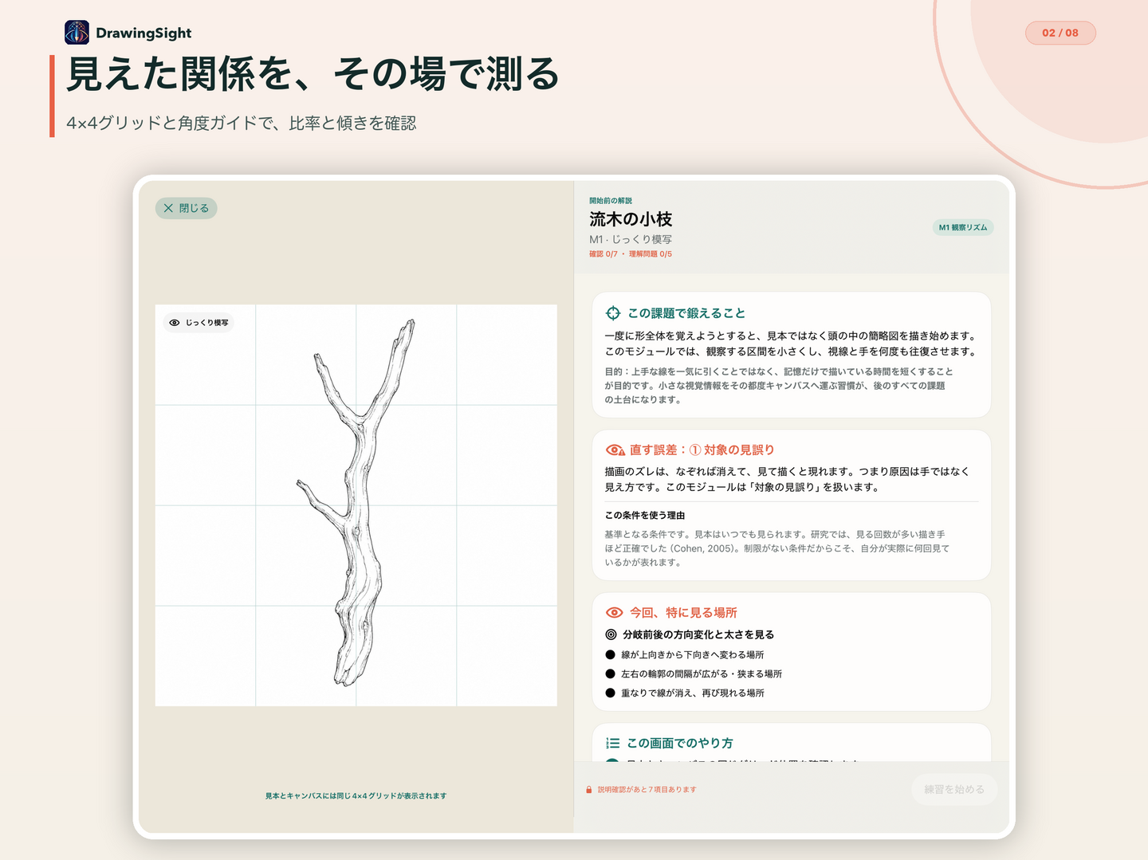Click the eye icon in じっくり模写 badge
The width and height of the screenshot is (1148, 860).
pos(175,323)
